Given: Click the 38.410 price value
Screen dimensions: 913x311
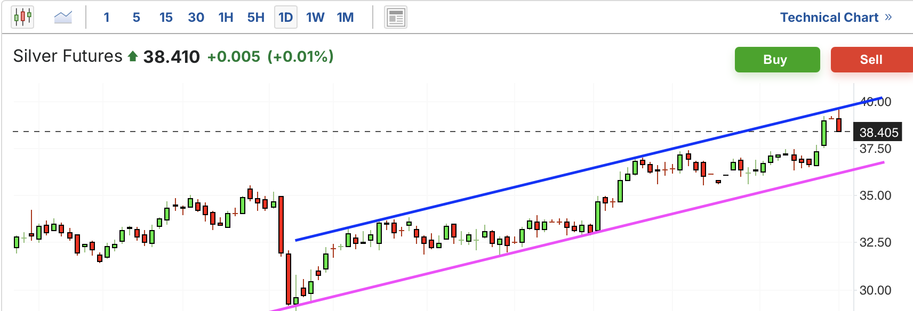Looking at the screenshot, I should coord(171,56).
